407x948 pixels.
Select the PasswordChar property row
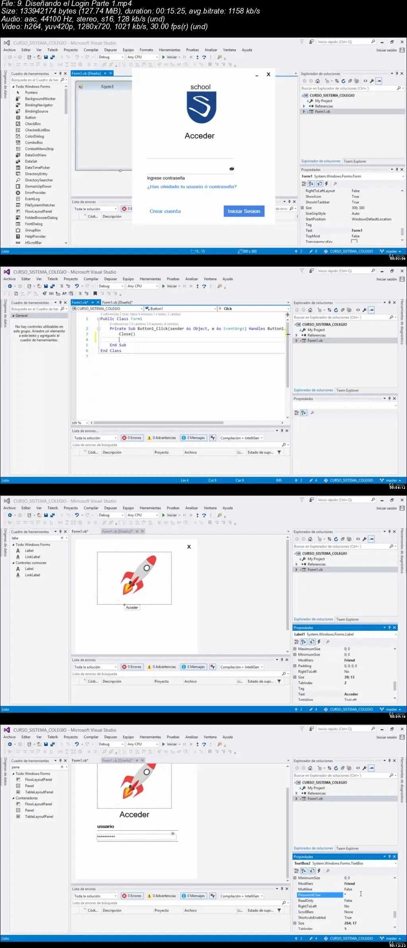click(345, 895)
